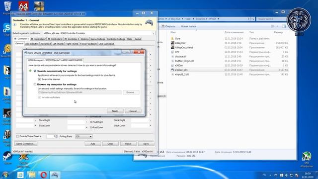
Task: Select the AWayOut application icon in Explorer
Action: tap(172, 43)
